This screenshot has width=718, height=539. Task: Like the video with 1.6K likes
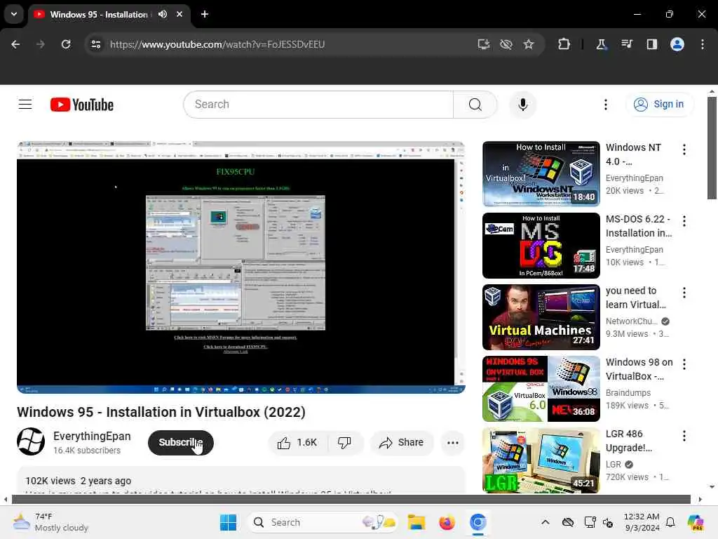[x=297, y=442]
